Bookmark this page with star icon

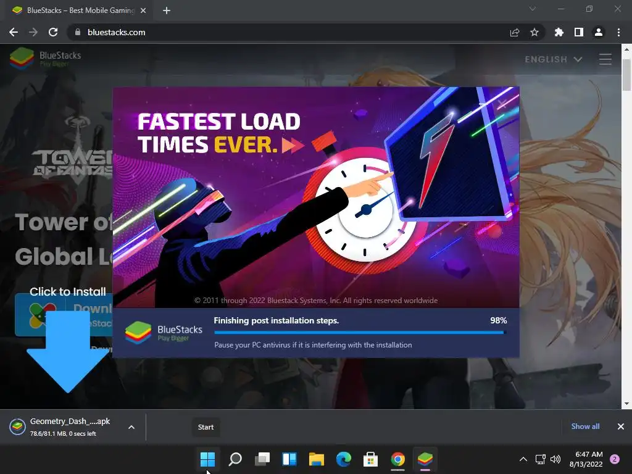534,32
